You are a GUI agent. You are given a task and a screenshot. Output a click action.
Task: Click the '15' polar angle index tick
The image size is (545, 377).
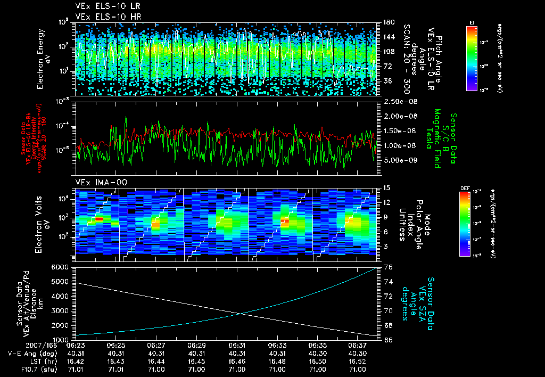[386, 188]
